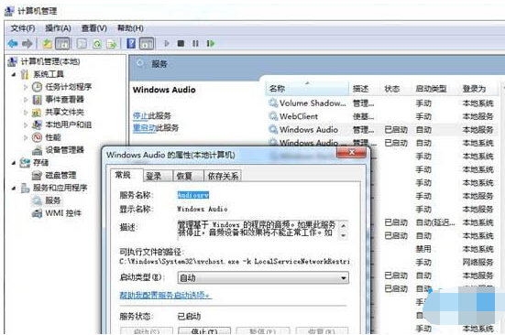This screenshot has width=505, height=335.
Task: Click the gear icon beside Volume Shadow row
Action: point(273,103)
